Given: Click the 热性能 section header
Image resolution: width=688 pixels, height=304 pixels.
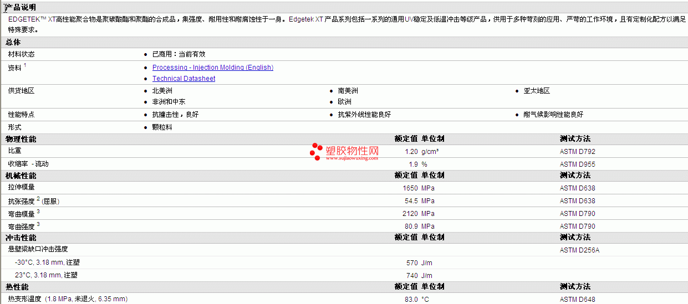Looking at the screenshot, I should point(17,287).
